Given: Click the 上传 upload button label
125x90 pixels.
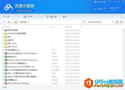Looking at the screenshot, I should pos(7,17).
